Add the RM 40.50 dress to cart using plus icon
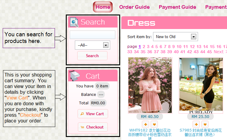This screenshot has width=227, height=140. point(146,124)
